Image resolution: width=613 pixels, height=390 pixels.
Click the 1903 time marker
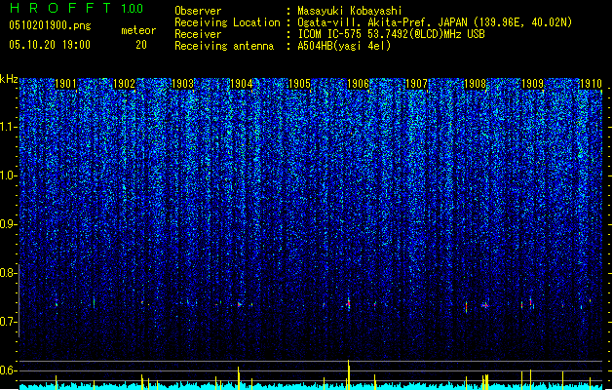point(182,84)
